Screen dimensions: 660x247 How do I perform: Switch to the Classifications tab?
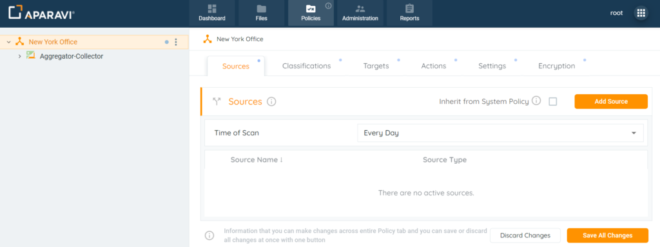click(x=306, y=66)
